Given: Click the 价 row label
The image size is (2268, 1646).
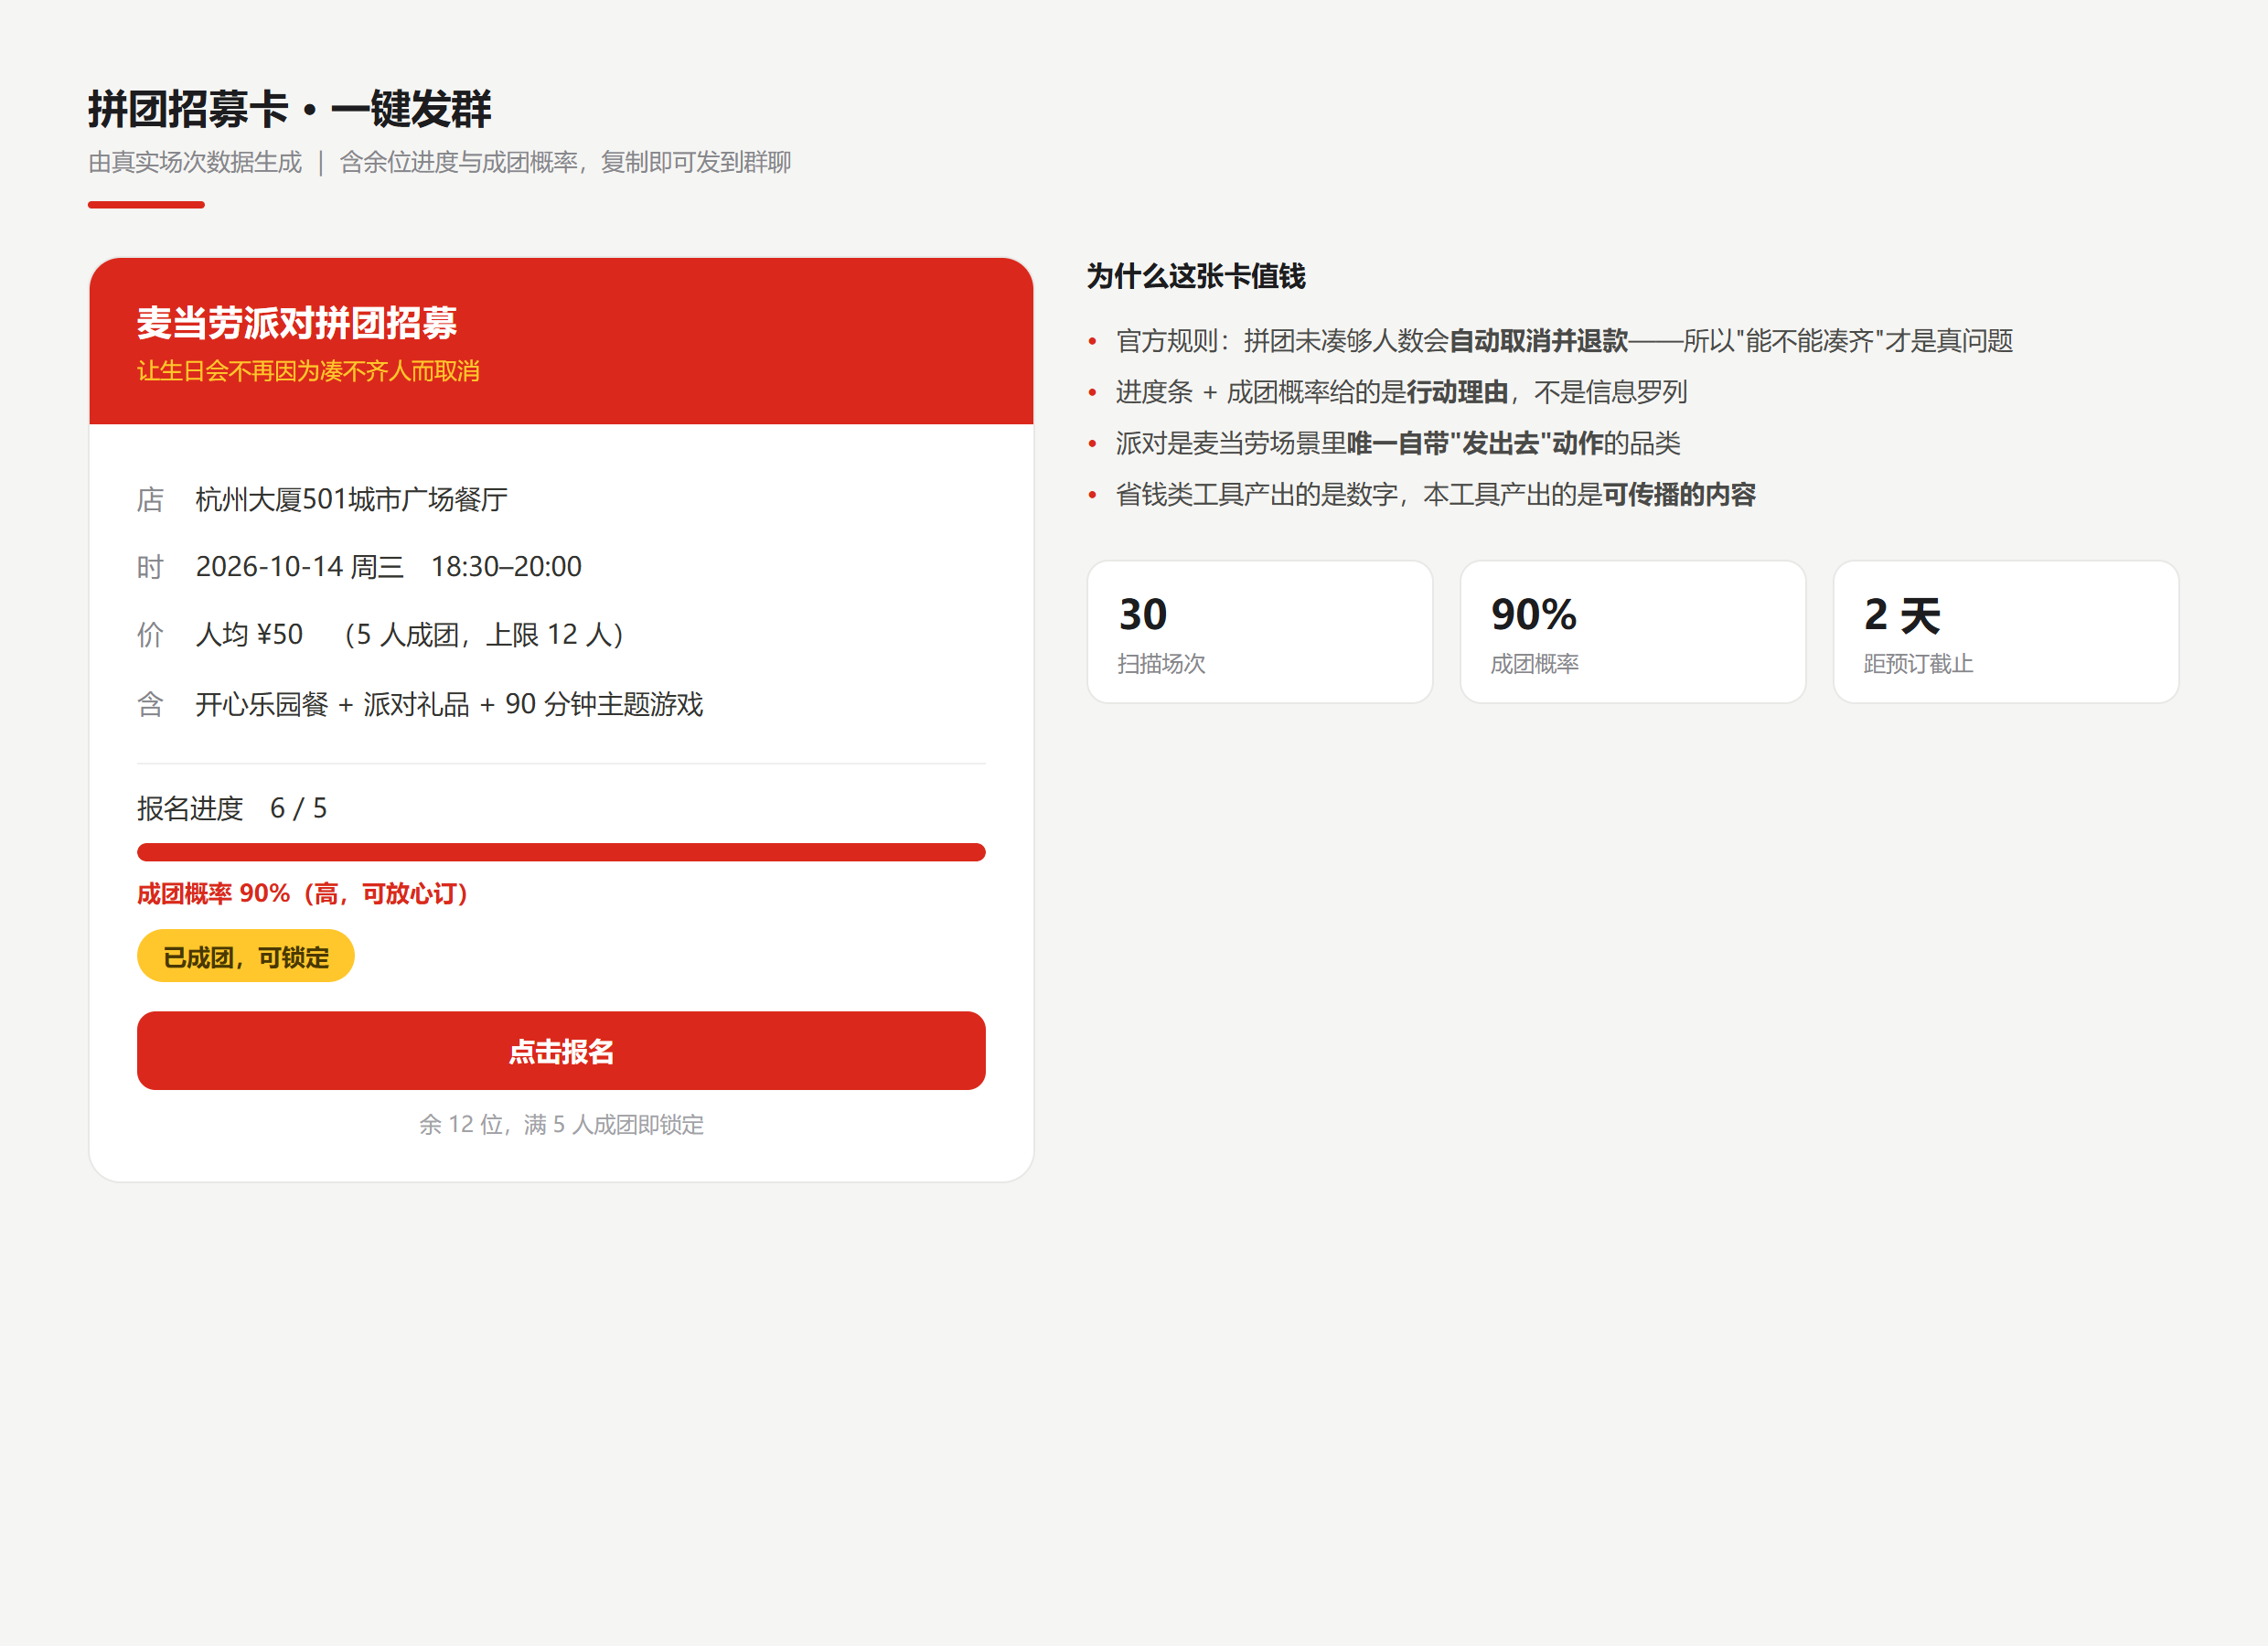Looking at the screenshot, I should (150, 635).
